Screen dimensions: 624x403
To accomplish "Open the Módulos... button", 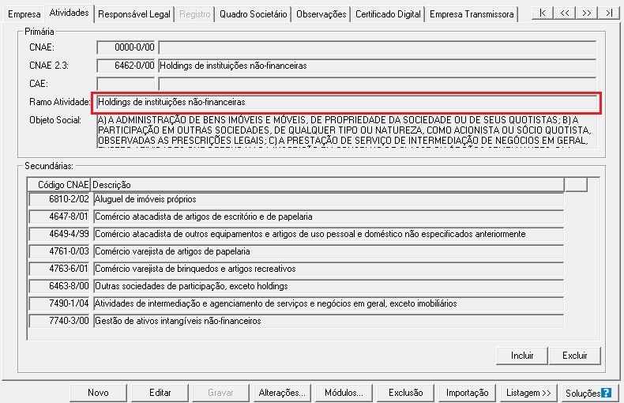I will (x=344, y=393).
